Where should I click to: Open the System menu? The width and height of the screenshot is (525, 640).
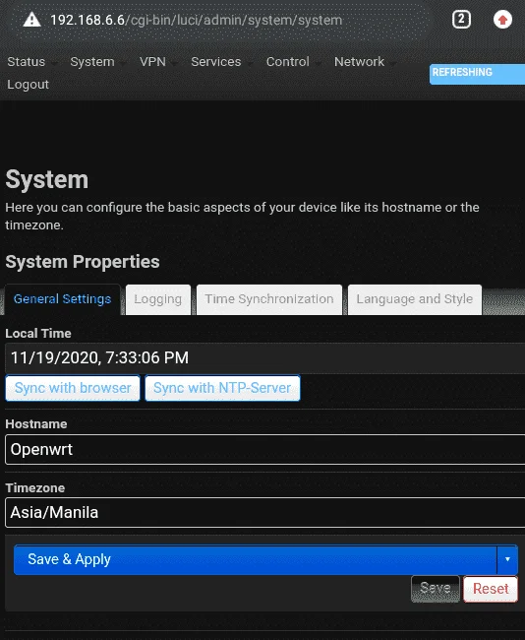coord(92,62)
